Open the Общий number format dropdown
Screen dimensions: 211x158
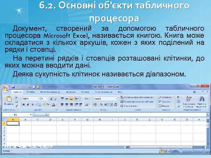point(116,99)
